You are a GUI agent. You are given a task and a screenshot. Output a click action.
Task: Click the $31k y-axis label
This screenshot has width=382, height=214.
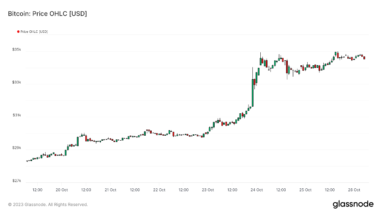click(16, 115)
